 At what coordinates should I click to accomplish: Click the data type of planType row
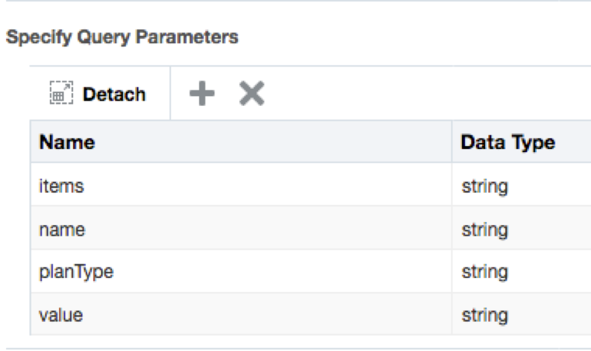[485, 273]
